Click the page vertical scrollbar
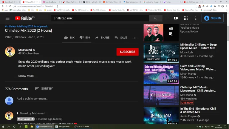The height and width of the screenshot is (129, 229). coord(228,34)
